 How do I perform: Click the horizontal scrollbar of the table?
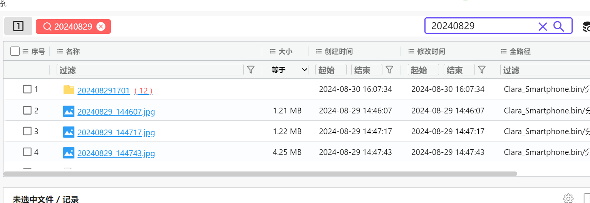261,174
